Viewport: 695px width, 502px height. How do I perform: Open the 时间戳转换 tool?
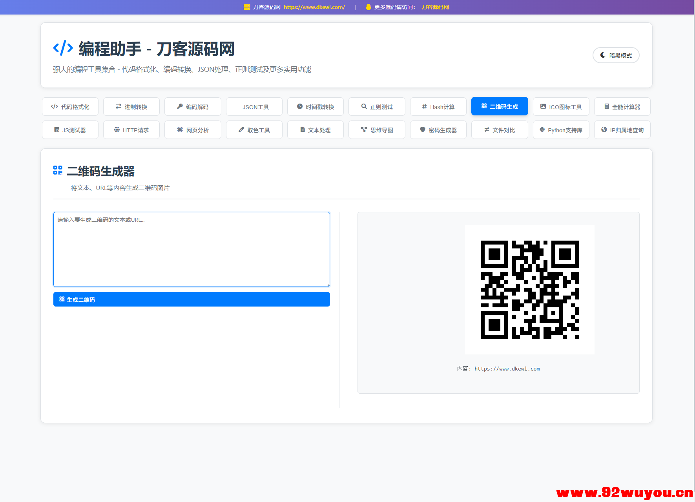coord(315,106)
